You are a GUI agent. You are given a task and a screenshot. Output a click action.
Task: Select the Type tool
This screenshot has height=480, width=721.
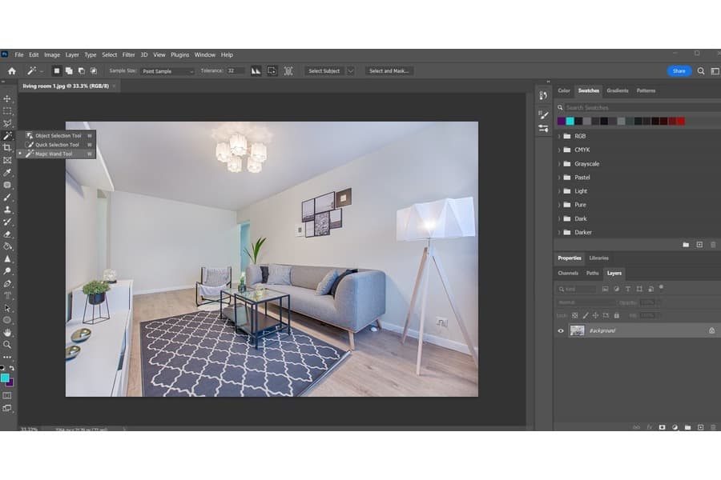coord(7,296)
